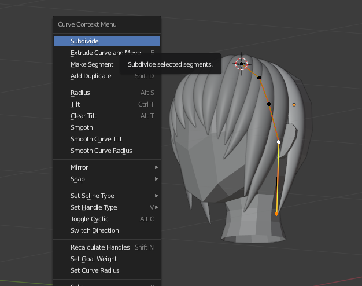Choose Extrude Curve and Move

point(107,53)
